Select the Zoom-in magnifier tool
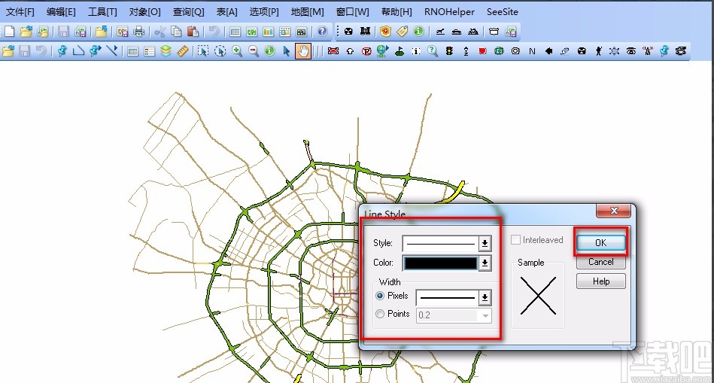Image resolution: width=714 pixels, height=383 pixels. [x=237, y=51]
